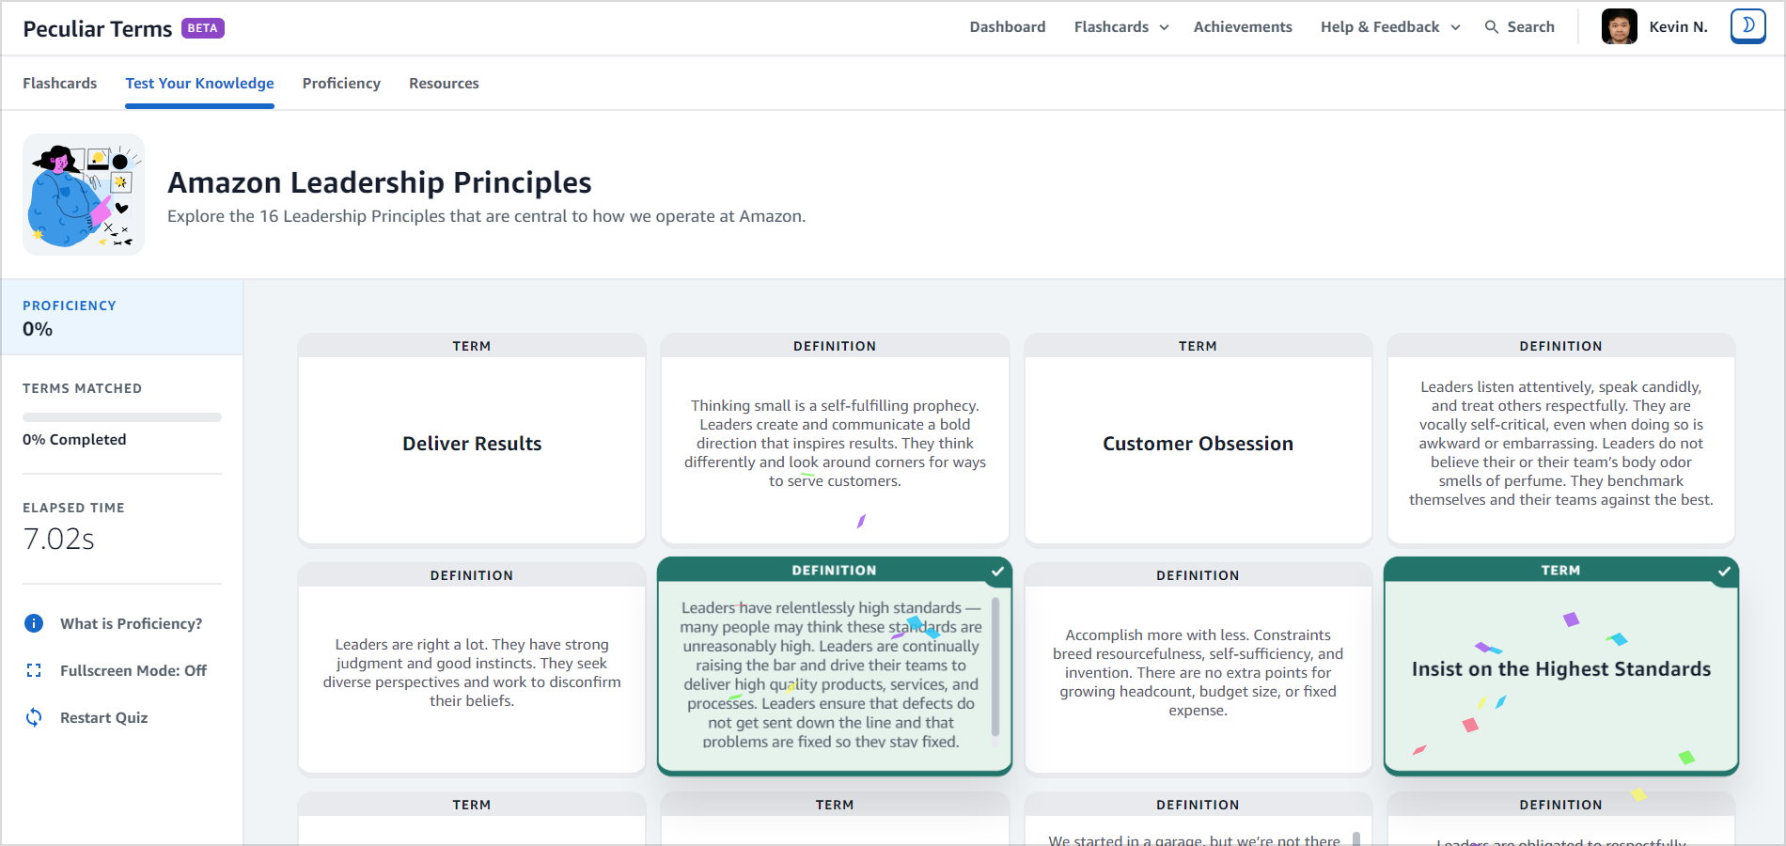Click the restart arrows icon

(34, 717)
